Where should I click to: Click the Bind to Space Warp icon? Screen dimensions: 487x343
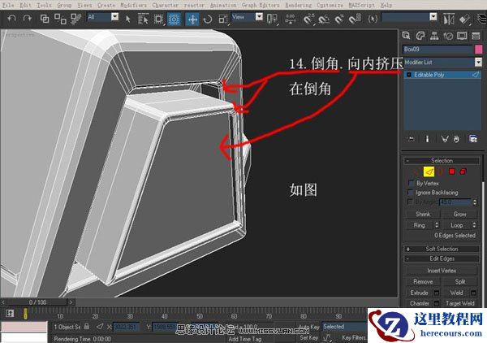point(75,19)
